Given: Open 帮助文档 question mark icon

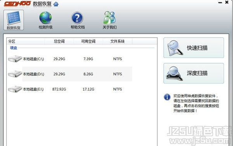Looking at the screenshot, I should click(77, 18).
